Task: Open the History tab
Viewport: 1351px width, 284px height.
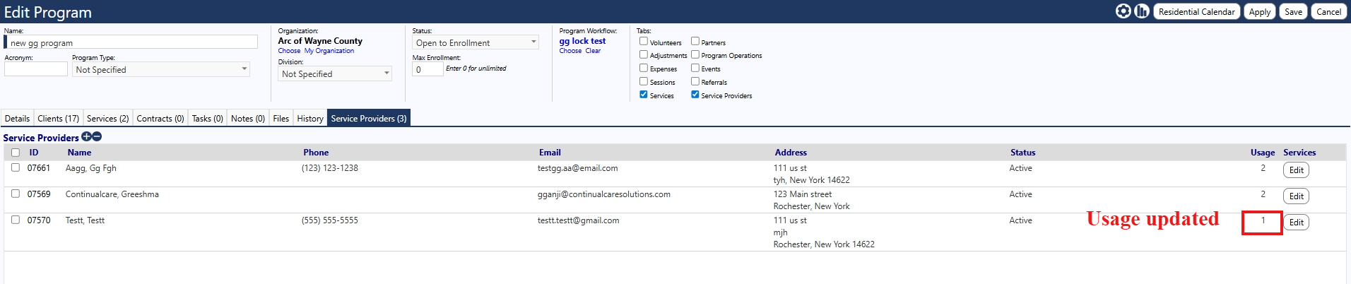Action: coord(310,119)
